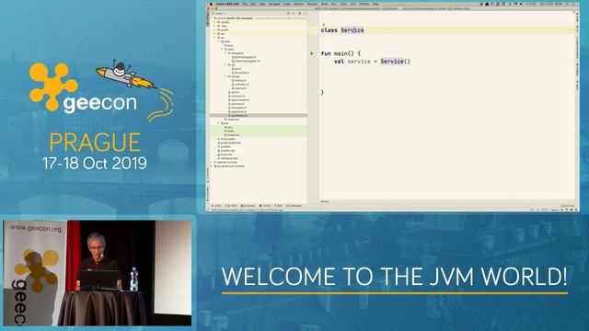Image resolution: width=589 pixels, height=331 pixels.
Task: Collapse the test folder arrow
Action: point(218,123)
